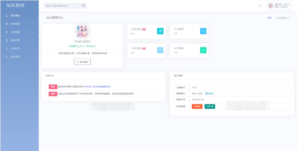Open the 用户首页 menu item
299x151 pixels.
[x=19, y=16]
